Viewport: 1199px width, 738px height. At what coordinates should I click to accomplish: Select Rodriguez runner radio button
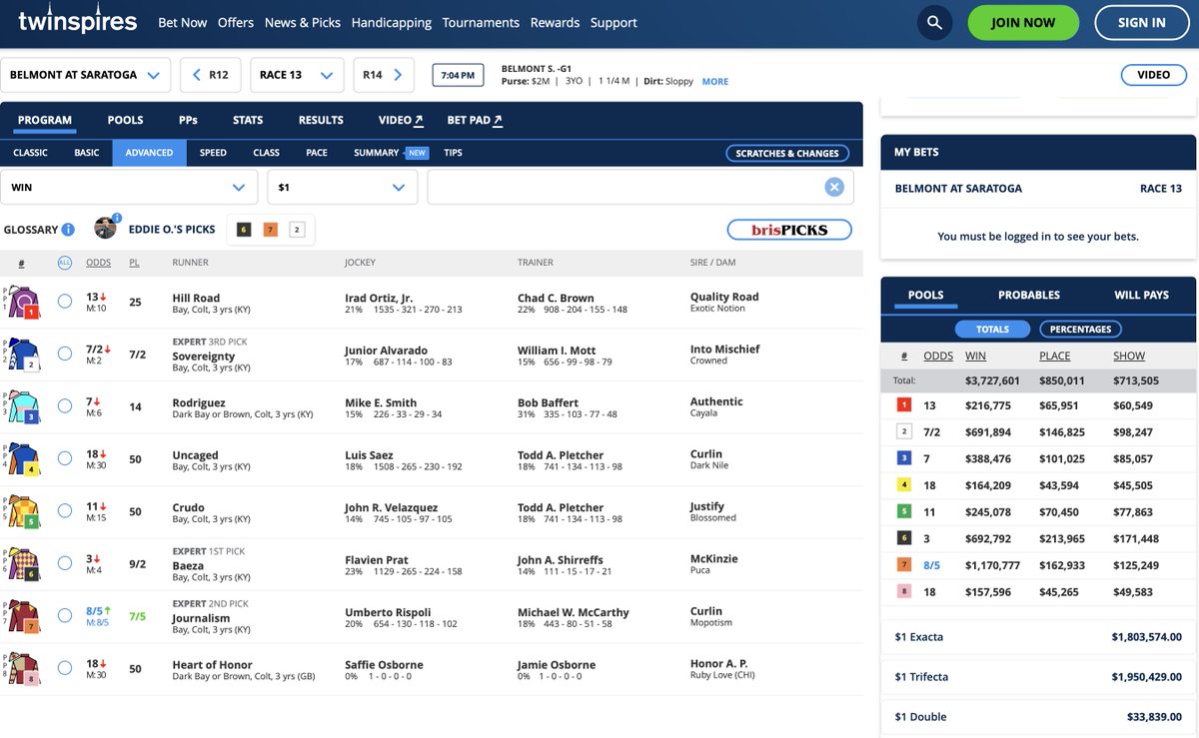pos(65,405)
